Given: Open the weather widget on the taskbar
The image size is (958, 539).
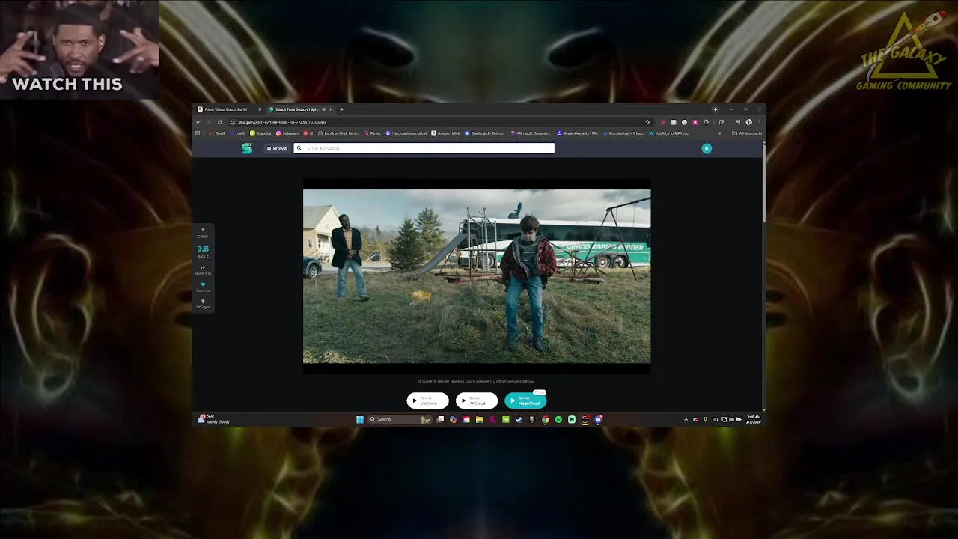Looking at the screenshot, I should click(x=213, y=419).
